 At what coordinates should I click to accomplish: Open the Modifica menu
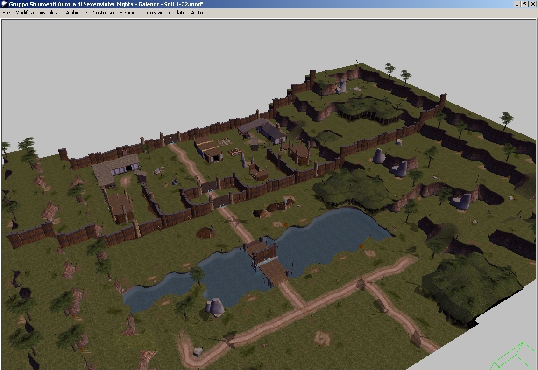pyautogui.click(x=25, y=13)
